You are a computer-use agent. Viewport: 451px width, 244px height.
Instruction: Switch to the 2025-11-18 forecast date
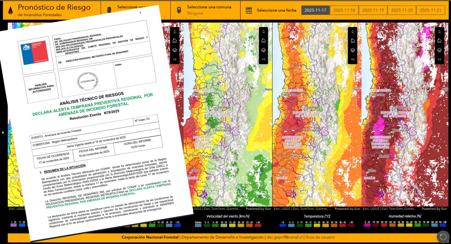coord(344,10)
